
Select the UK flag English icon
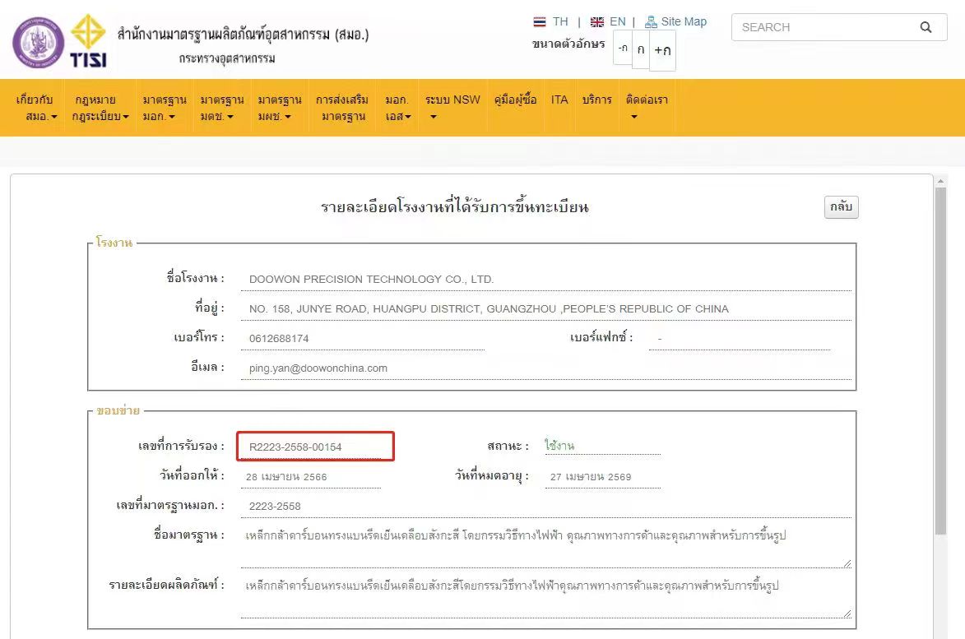pos(597,22)
